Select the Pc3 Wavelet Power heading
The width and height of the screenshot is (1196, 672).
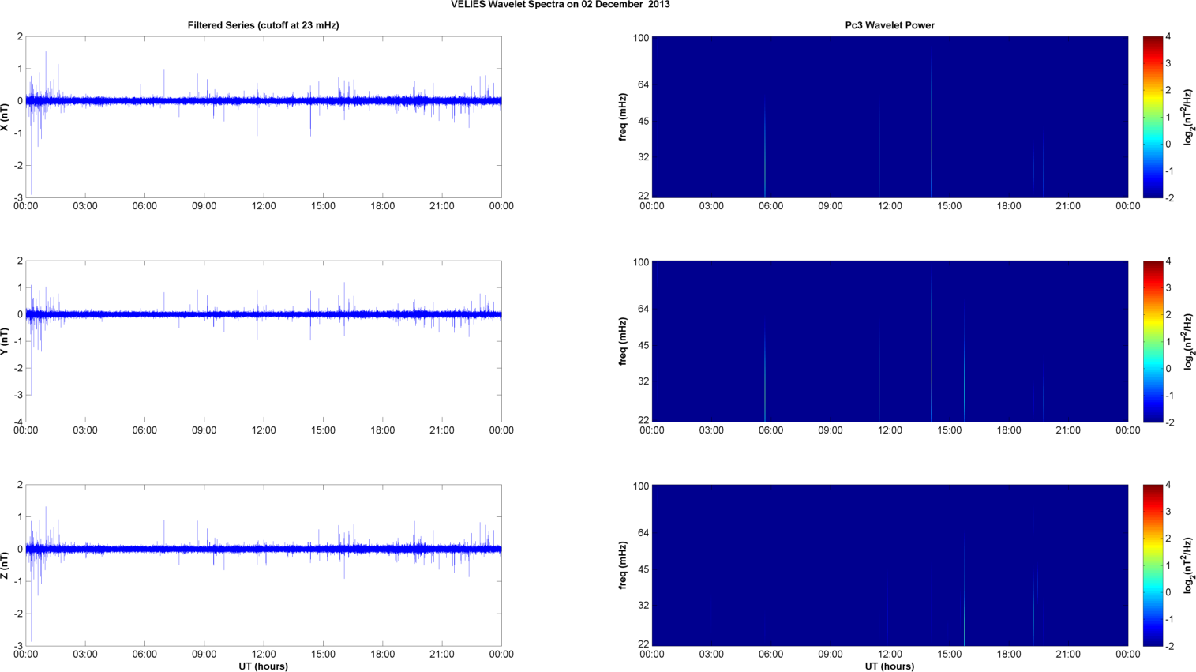pos(890,25)
